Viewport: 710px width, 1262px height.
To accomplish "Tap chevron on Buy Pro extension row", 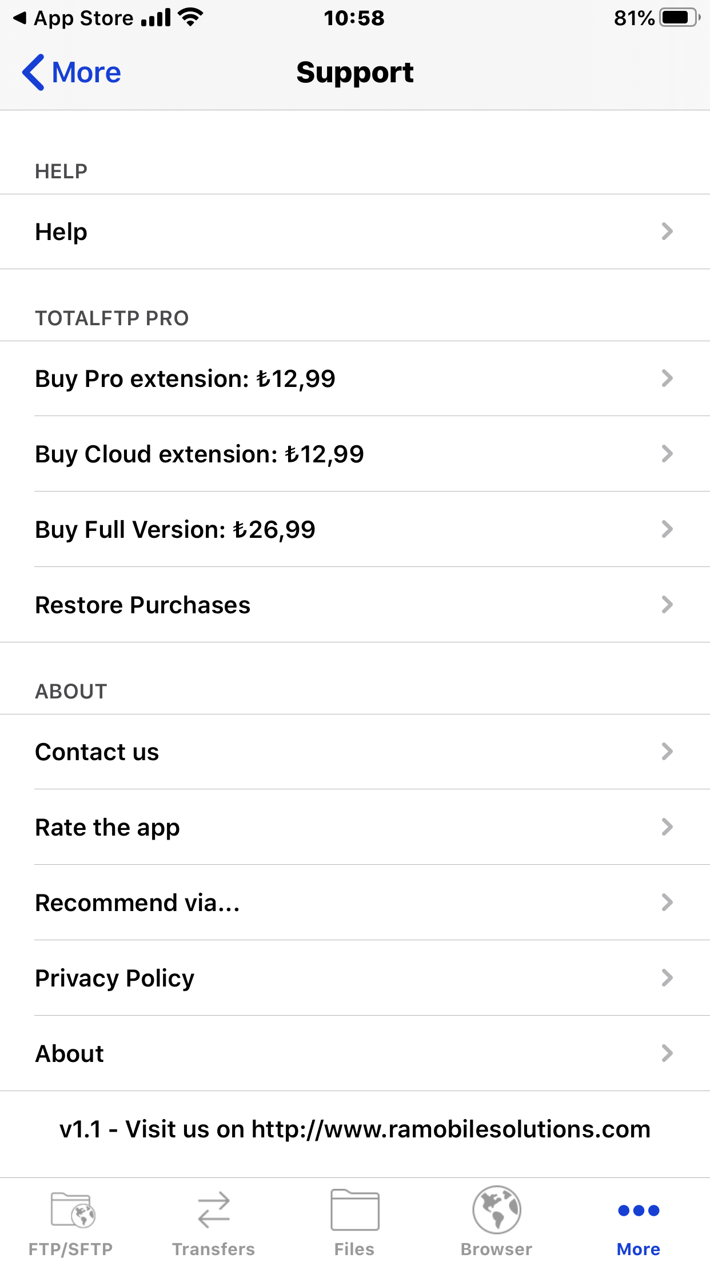I will pyautogui.click(x=667, y=378).
